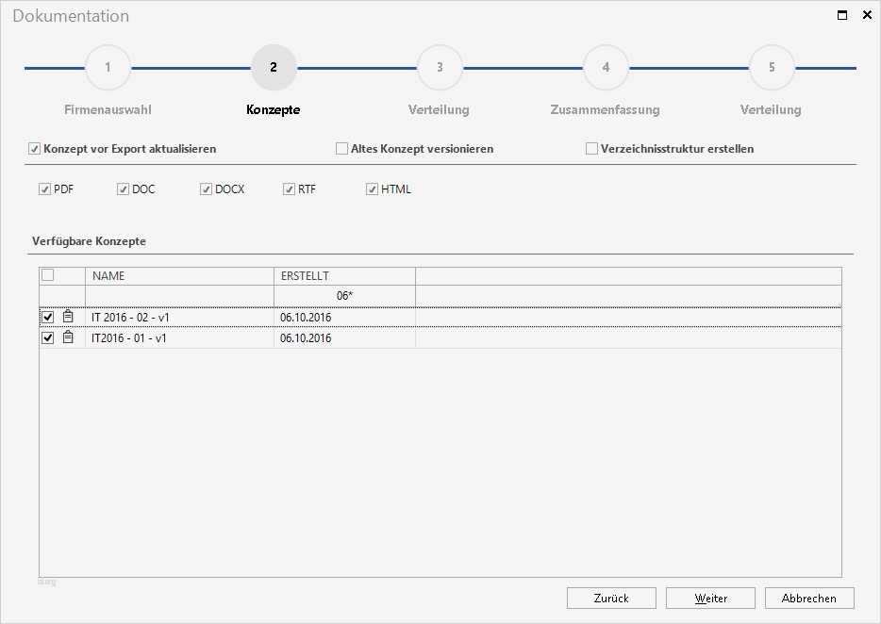Click clipboard icon for IT 2016 - 02 - v1
This screenshot has height=624, width=881.
click(x=68, y=317)
